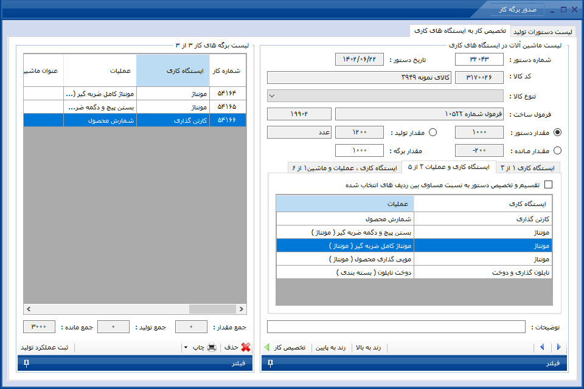This screenshot has width=584, height=389.
Task: Click the تخصیص کار button
Action: coord(290,347)
